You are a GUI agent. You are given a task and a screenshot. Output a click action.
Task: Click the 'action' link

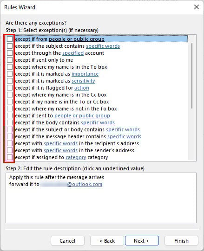pyautogui.click(x=82, y=88)
